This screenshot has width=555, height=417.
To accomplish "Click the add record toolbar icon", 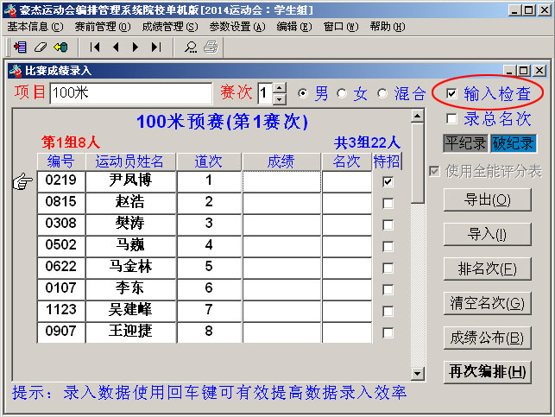I will click(20, 47).
